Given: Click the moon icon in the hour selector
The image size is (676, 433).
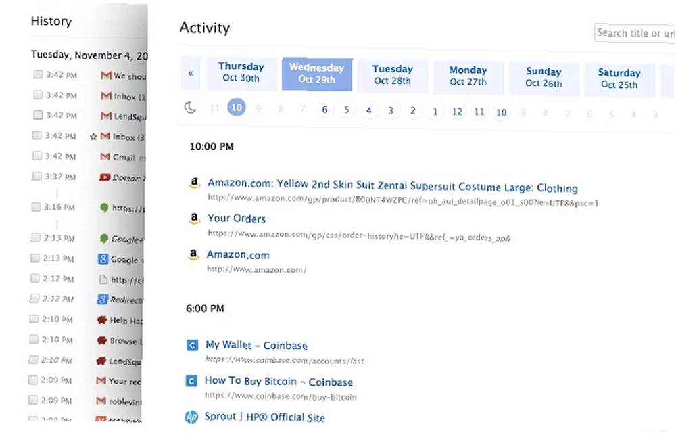Looking at the screenshot, I should [190, 108].
